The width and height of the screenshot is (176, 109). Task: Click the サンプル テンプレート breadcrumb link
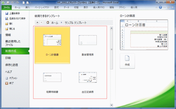point(76,23)
